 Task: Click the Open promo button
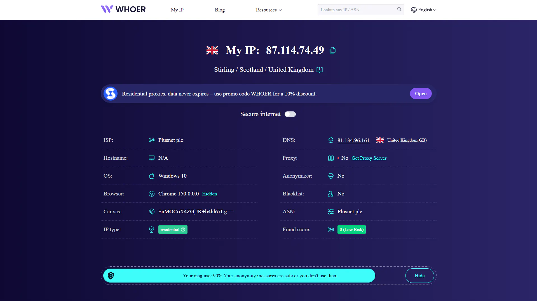[421, 94]
